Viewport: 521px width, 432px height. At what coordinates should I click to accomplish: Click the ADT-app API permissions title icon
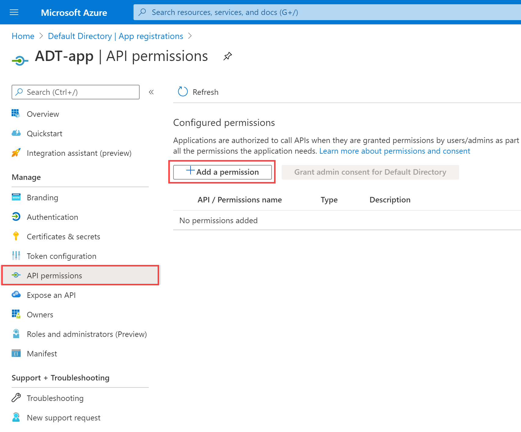pyautogui.click(x=20, y=61)
